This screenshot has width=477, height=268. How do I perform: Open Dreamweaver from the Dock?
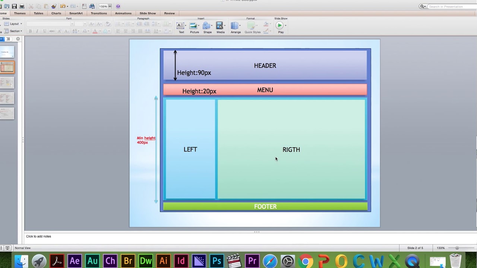pos(145,261)
